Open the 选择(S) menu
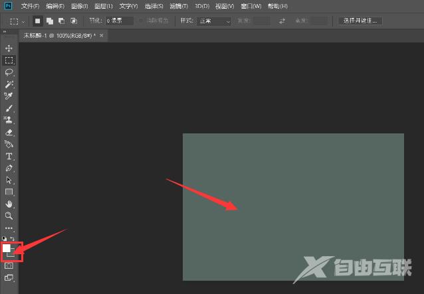424x294 pixels. coord(154,6)
